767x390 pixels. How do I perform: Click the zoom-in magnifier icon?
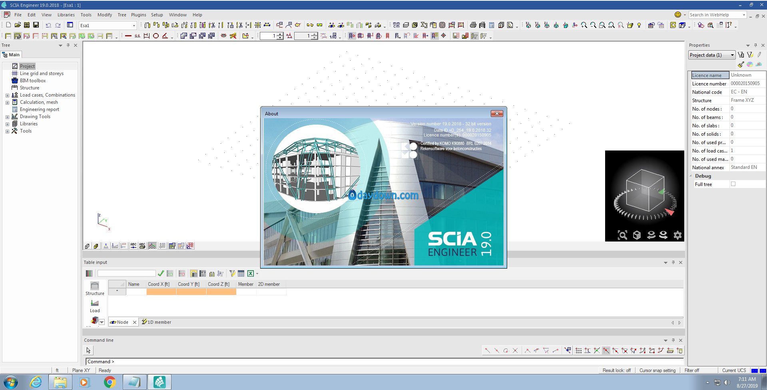(x=584, y=25)
